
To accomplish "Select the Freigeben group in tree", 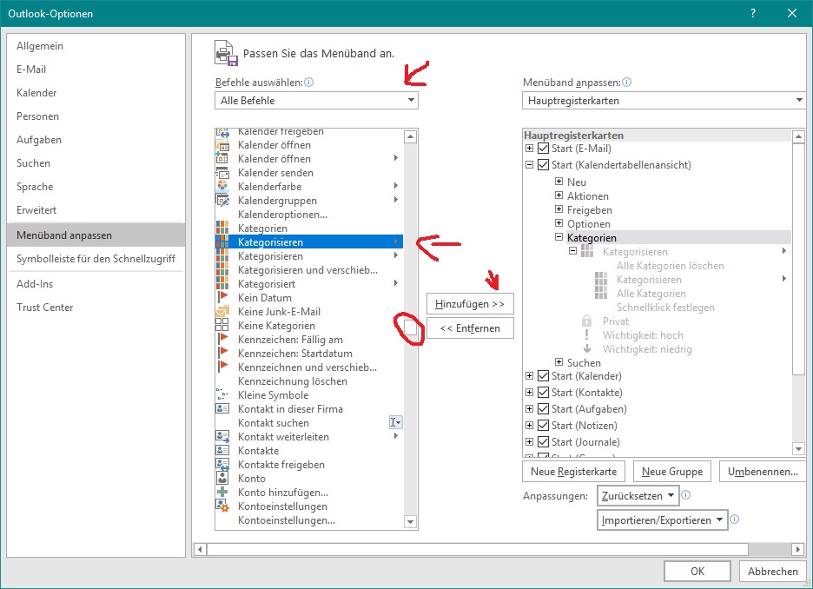I will [590, 210].
